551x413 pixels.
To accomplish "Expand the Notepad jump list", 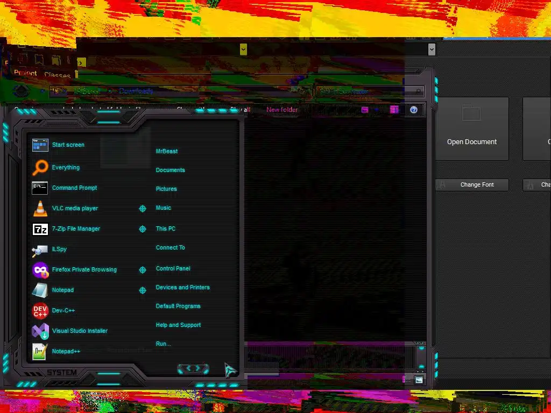I will (x=142, y=290).
